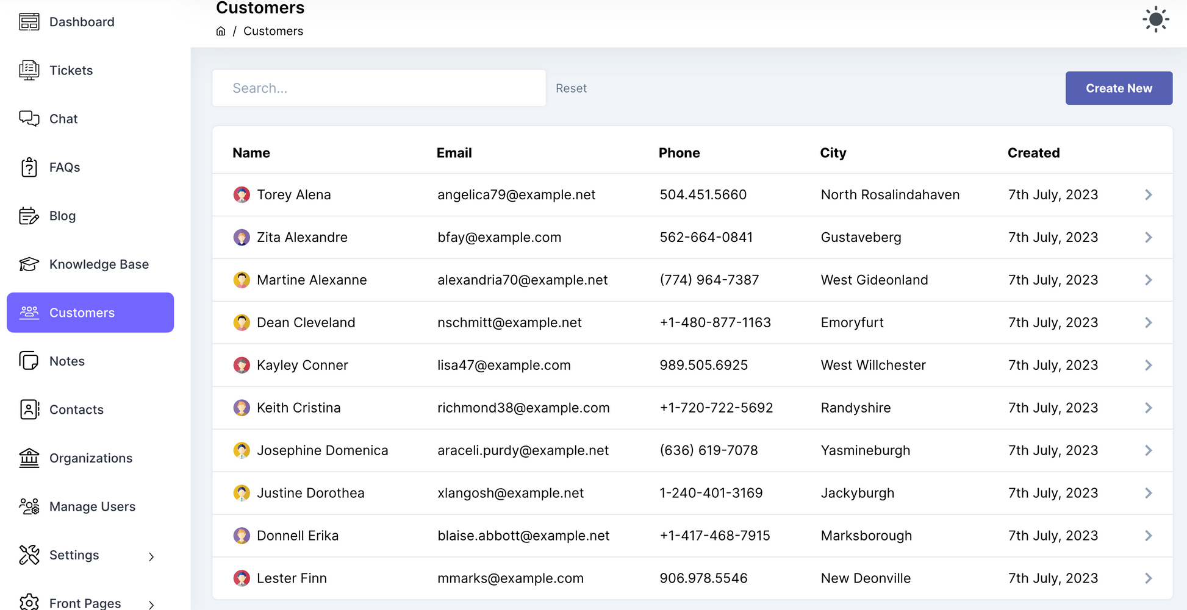The image size is (1187, 610).
Task: Click the Create New button
Action: click(x=1118, y=88)
